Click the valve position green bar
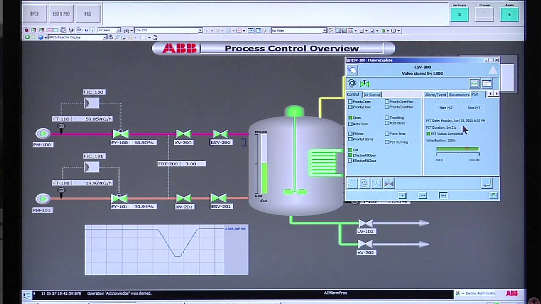The height and width of the screenshot is (304, 541). pos(457,149)
